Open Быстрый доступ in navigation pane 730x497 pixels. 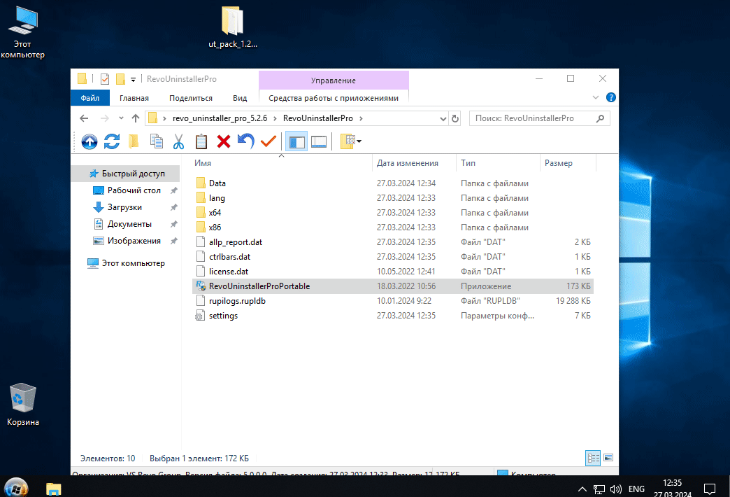click(126, 174)
